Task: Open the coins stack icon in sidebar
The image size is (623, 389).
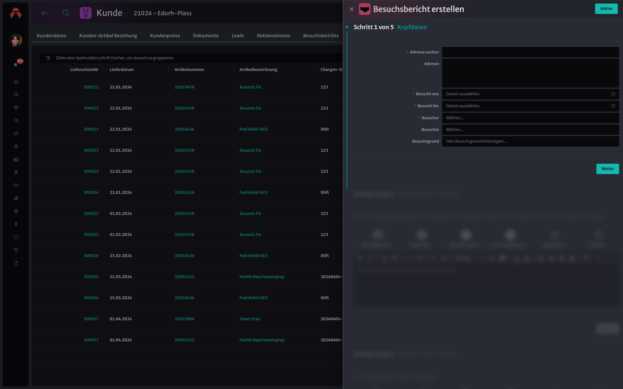Action: click(x=16, y=198)
